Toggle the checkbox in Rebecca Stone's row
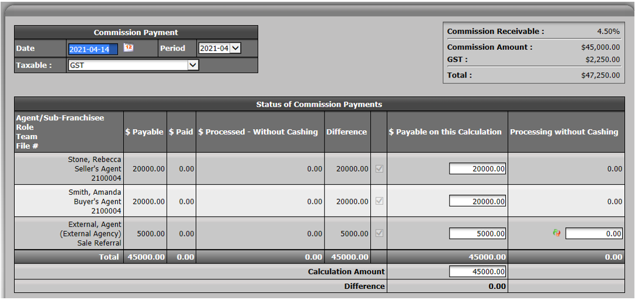The image size is (635, 300). [x=380, y=169]
